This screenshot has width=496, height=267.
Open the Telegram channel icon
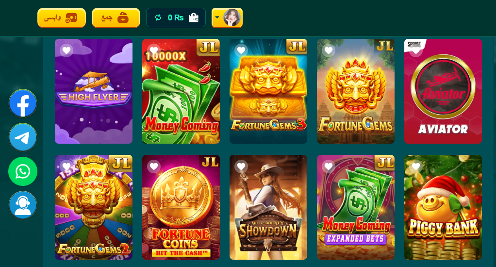(23, 137)
